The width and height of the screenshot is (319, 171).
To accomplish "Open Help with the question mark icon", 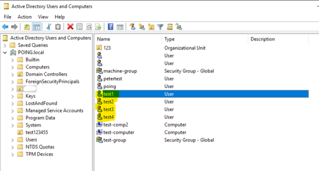I will (x=110, y=27).
